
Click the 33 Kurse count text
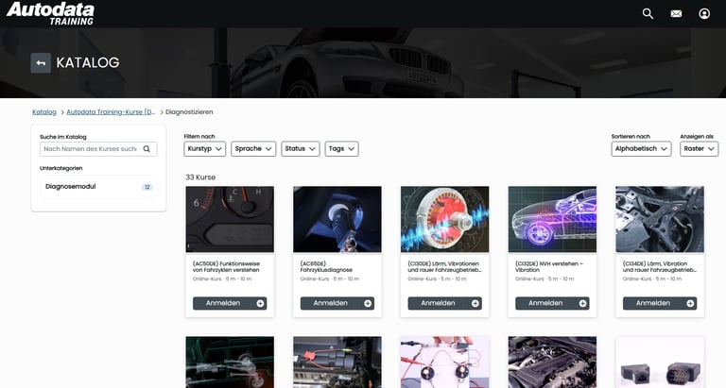200,177
